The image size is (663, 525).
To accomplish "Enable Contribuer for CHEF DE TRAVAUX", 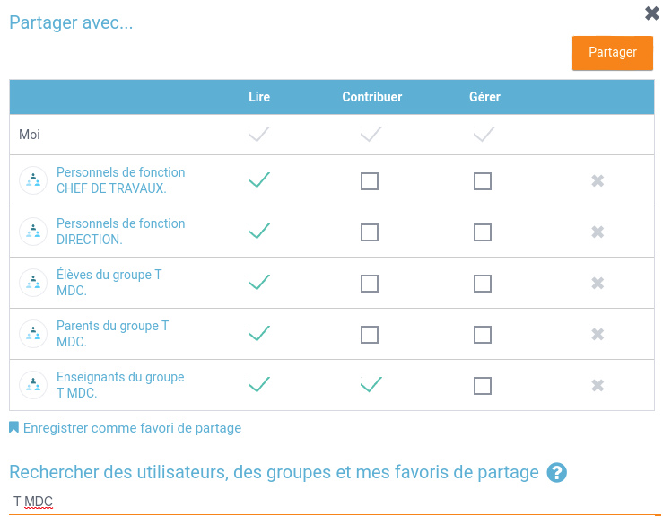I will (370, 181).
